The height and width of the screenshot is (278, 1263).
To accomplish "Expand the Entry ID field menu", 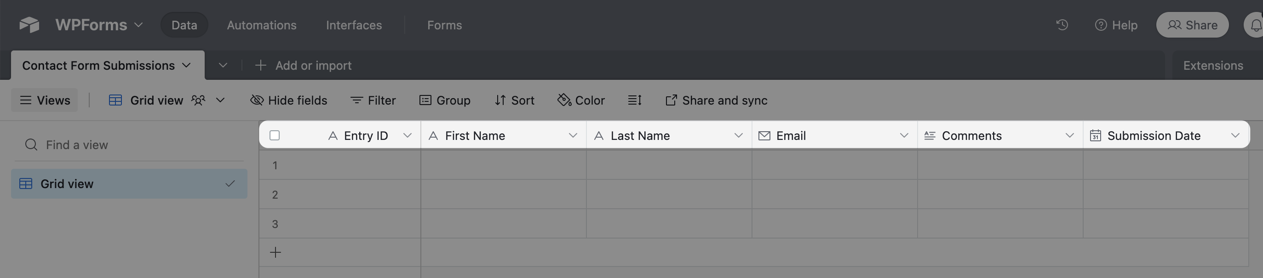I will point(407,136).
